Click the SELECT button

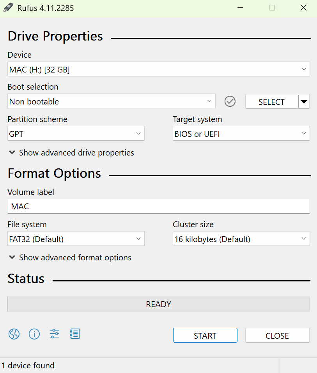(271, 102)
